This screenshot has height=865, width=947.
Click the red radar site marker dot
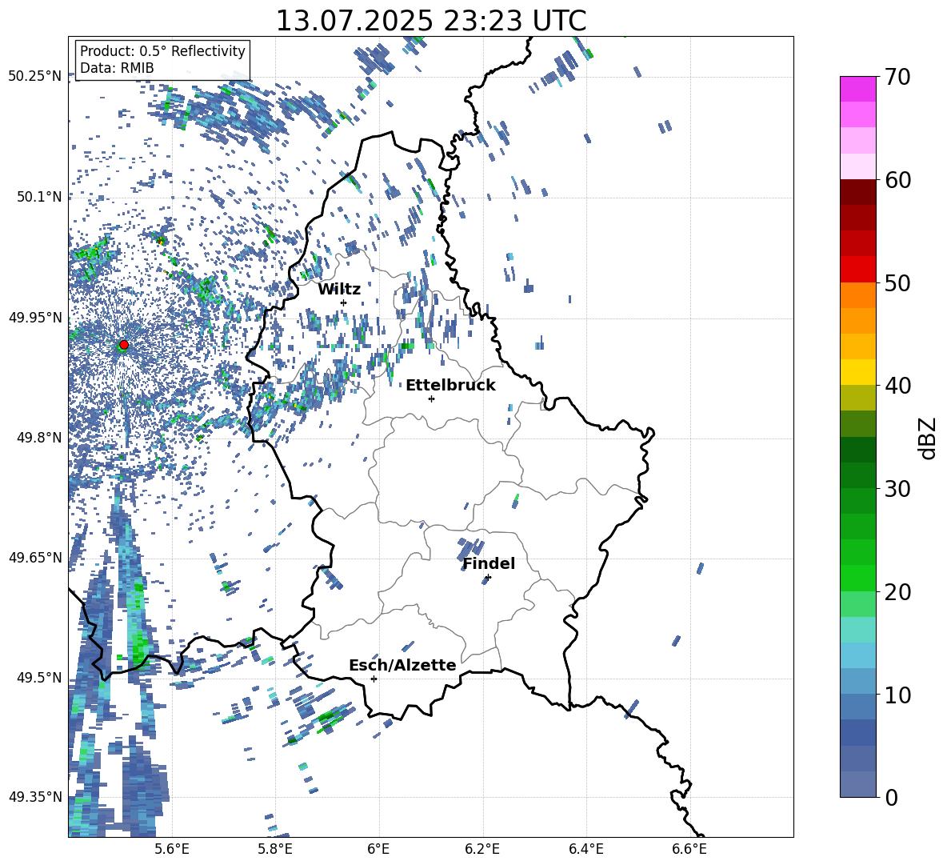[124, 344]
